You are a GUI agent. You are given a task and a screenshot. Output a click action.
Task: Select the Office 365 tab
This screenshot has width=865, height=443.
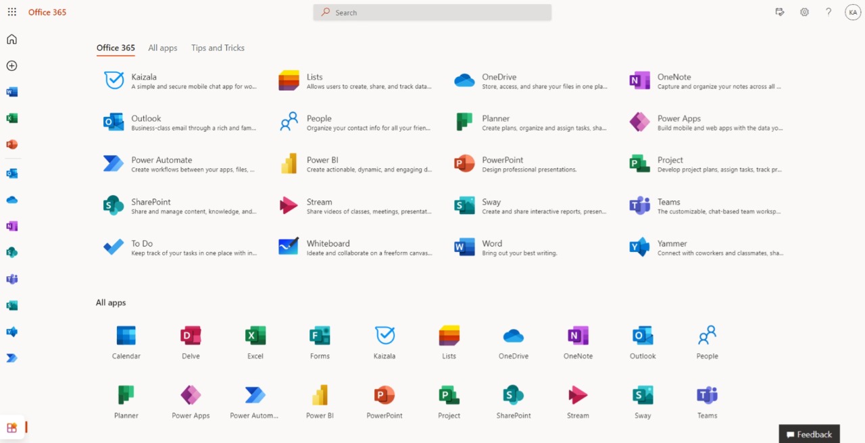click(116, 48)
